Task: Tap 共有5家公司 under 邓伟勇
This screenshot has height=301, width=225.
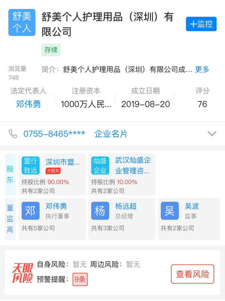Action: (38, 228)
